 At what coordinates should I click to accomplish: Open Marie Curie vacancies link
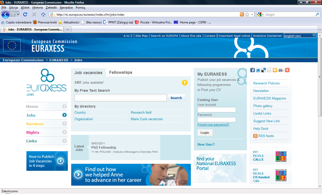point(147,119)
